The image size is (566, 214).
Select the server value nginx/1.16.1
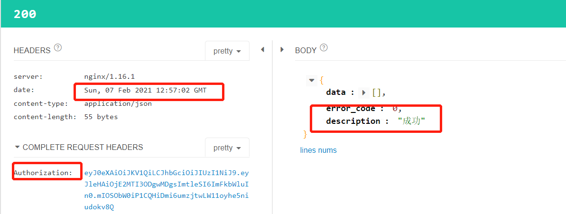click(x=110, y=76)
